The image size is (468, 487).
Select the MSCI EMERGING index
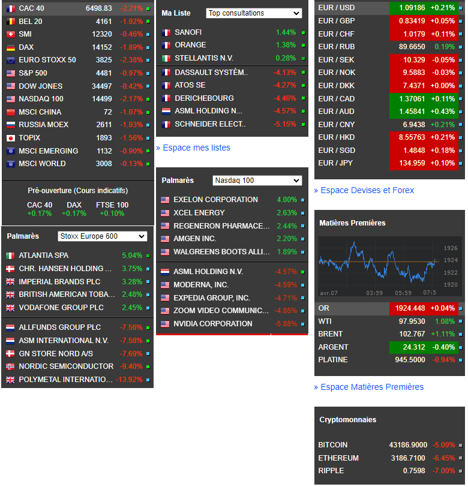(x=78, y=151)
